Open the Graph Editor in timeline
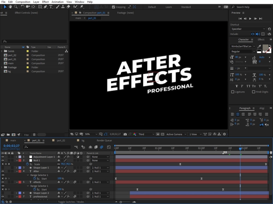Image resolution: width=273 pixels, height=204 pixels. (x=109, y=147)
